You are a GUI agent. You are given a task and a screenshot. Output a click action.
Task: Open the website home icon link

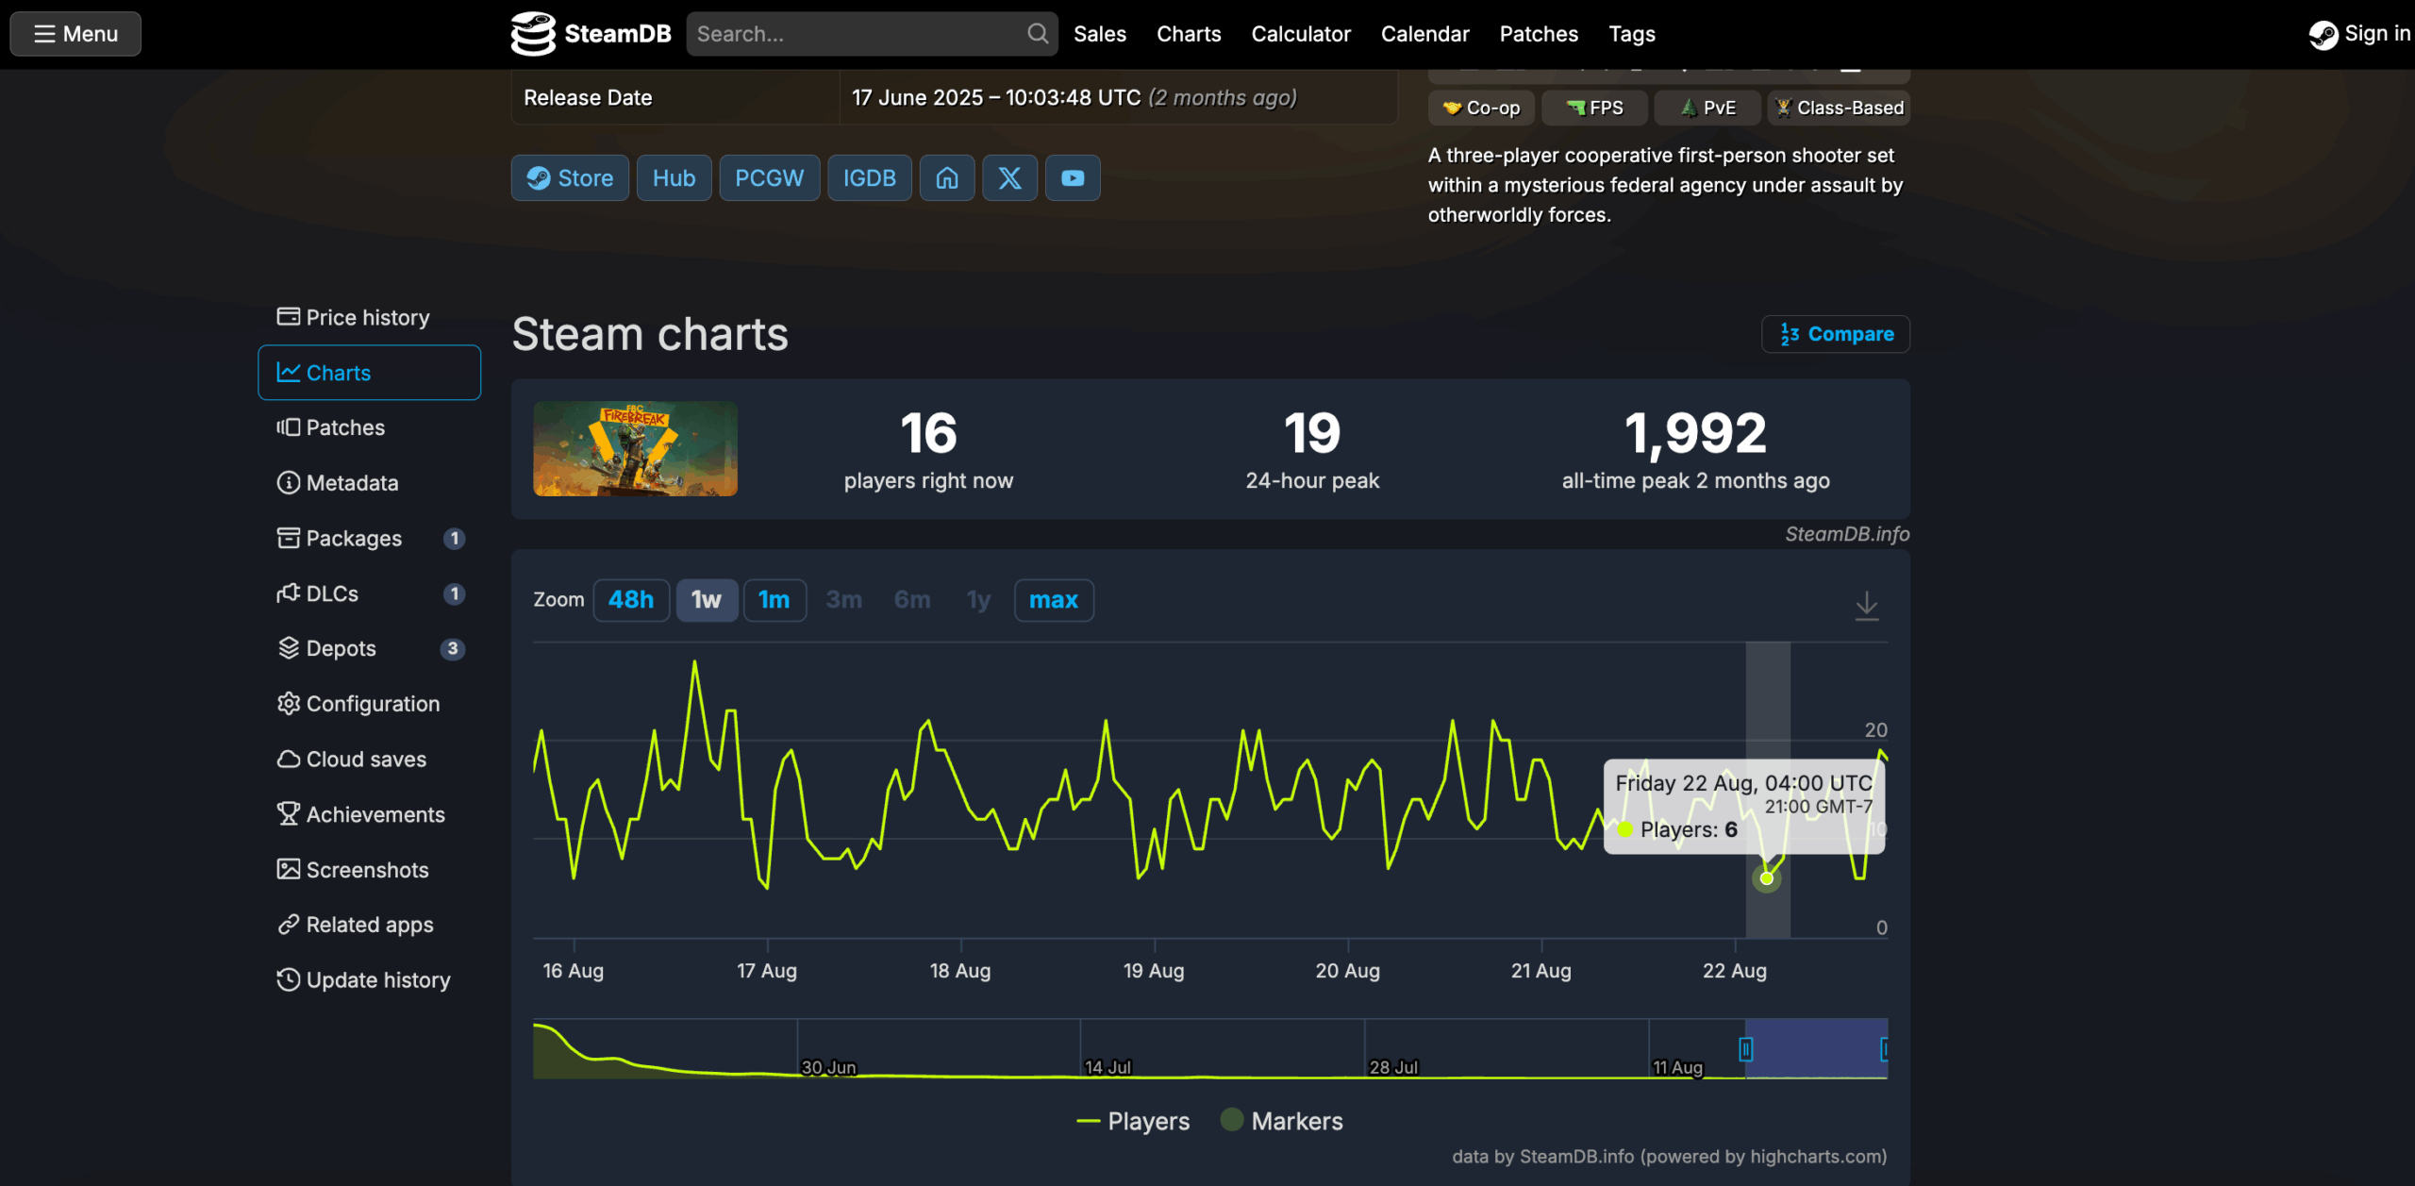pyautogui.click(x=947, y=177)
